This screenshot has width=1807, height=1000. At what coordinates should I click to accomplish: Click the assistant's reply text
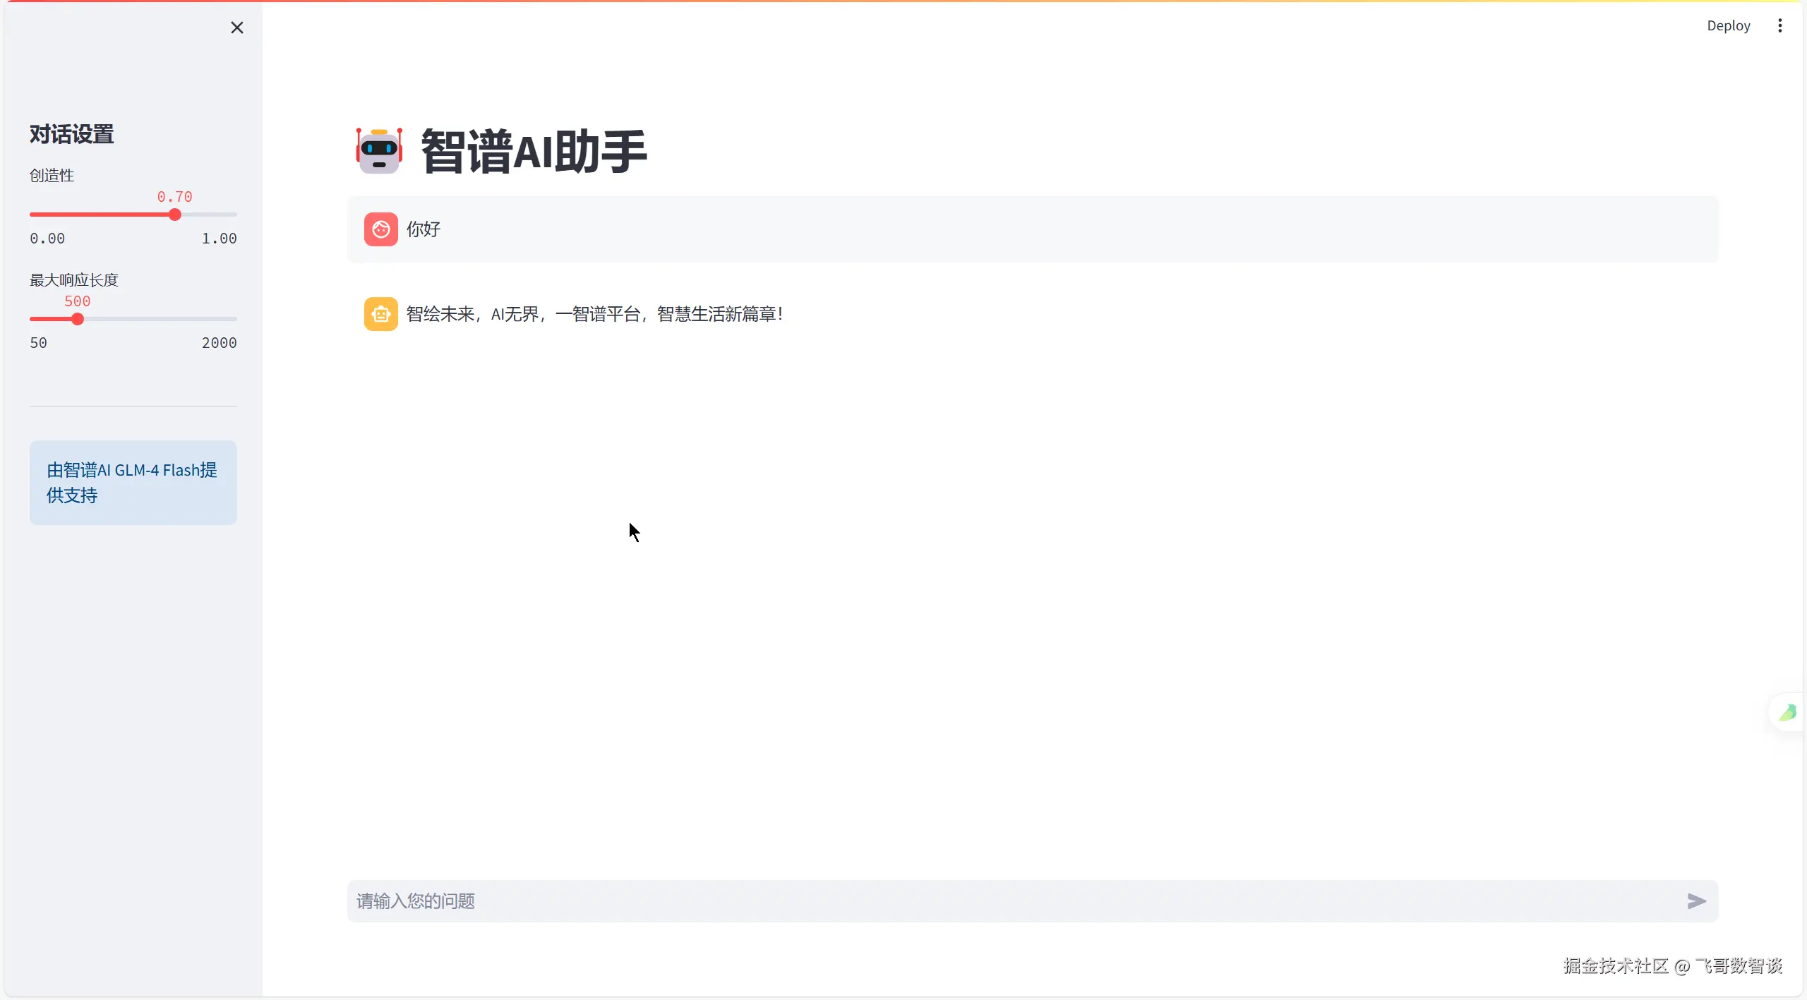(x=594, y=314)
